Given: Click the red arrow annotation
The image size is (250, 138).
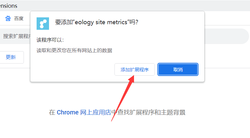Looking at the screenshot, I should 122,99.
